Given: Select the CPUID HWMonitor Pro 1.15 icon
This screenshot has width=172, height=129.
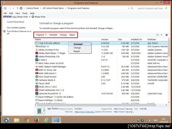Looking at the screenshot, I should coord(37,90).
